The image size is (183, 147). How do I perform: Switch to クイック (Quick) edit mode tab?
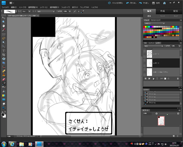pyautogui.click(x=162, y=16)
